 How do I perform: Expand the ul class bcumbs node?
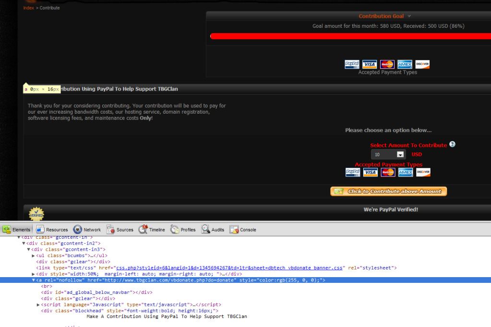coord(33,256)
